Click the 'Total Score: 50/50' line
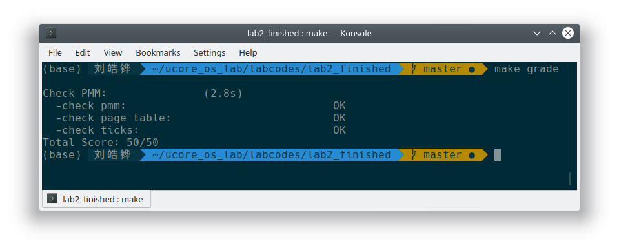 pos(101,143)
